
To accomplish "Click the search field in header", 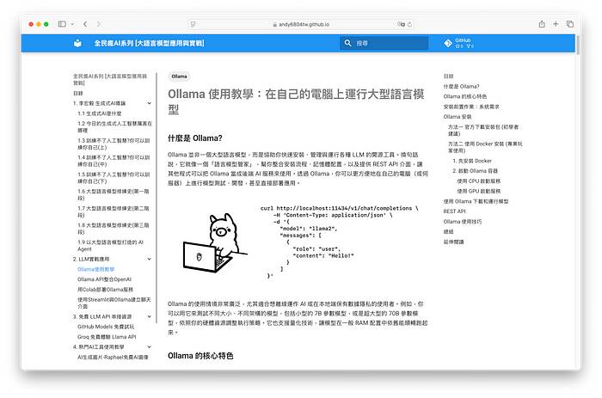I will pos(384,43).
